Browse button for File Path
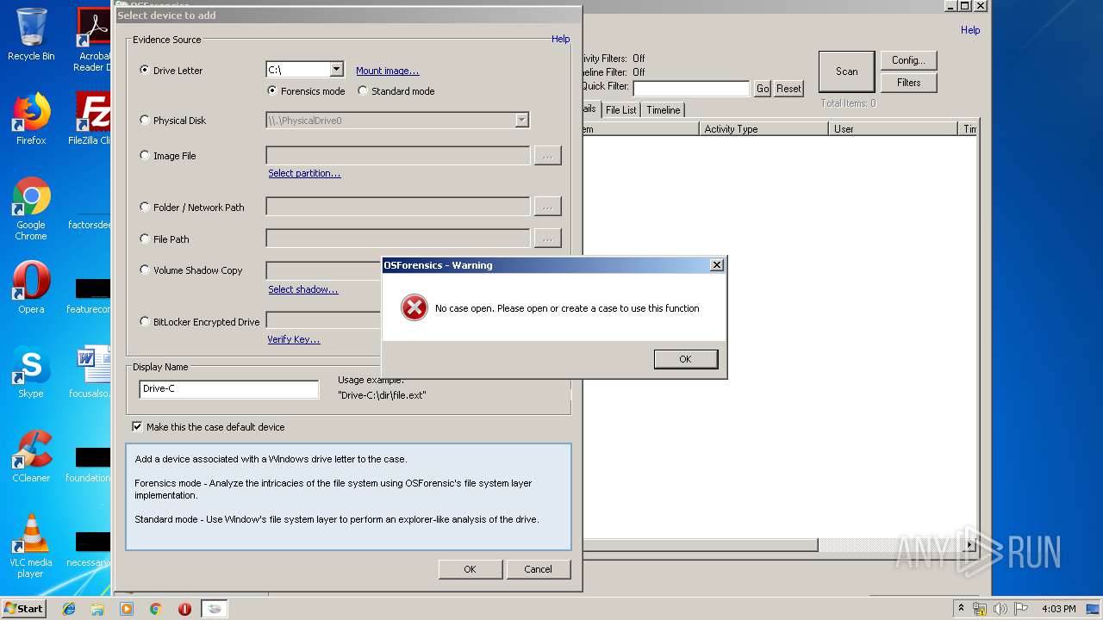The height and width of the screenshot is (620, 1103). pyautogui.click(x=547, y=238)
